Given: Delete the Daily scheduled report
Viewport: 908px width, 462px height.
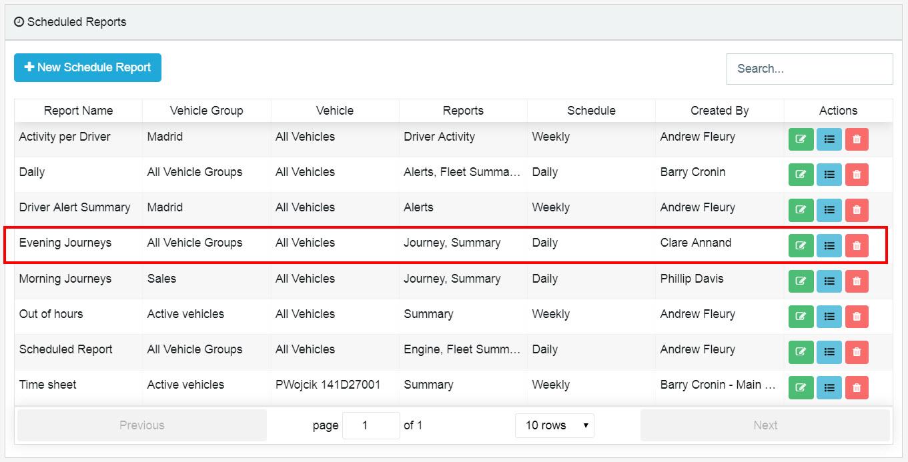Looking at the screenshot, I should 857,175.
